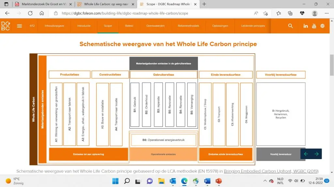Click the search magnifier in orange navbar
This screenshot has width=334, height=187.
click(290, 26)
